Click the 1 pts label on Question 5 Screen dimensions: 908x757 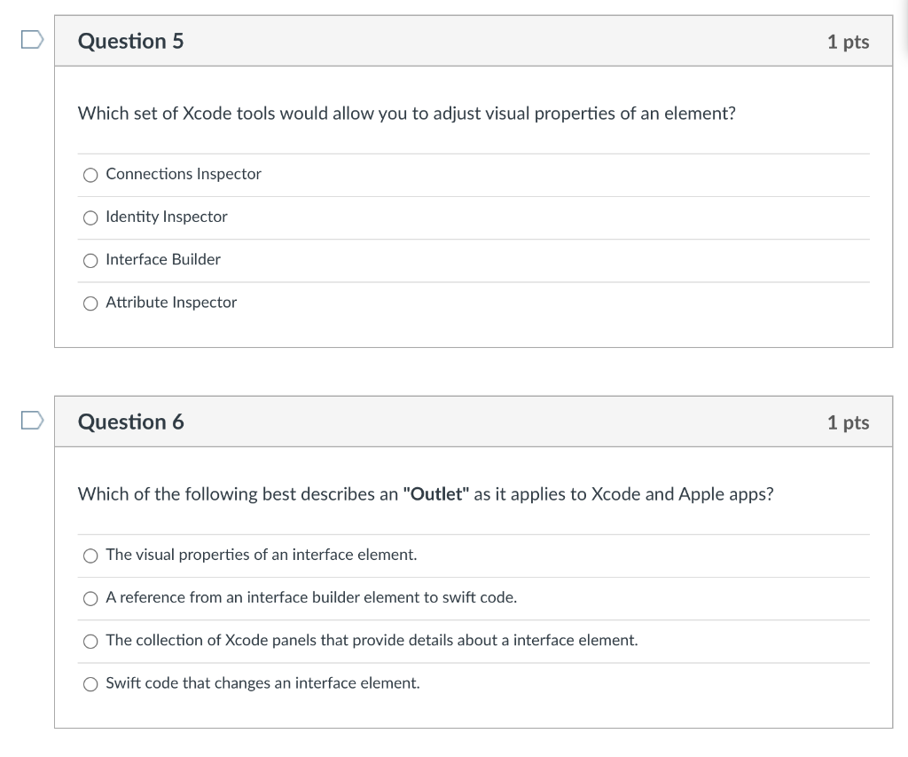pos(848,42)
